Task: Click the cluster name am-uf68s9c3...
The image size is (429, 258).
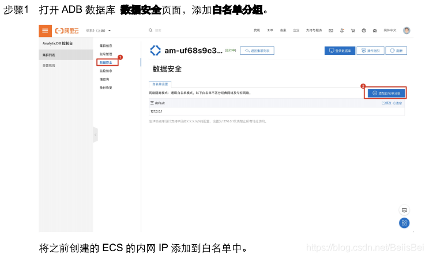Action: tap(193, 50)
